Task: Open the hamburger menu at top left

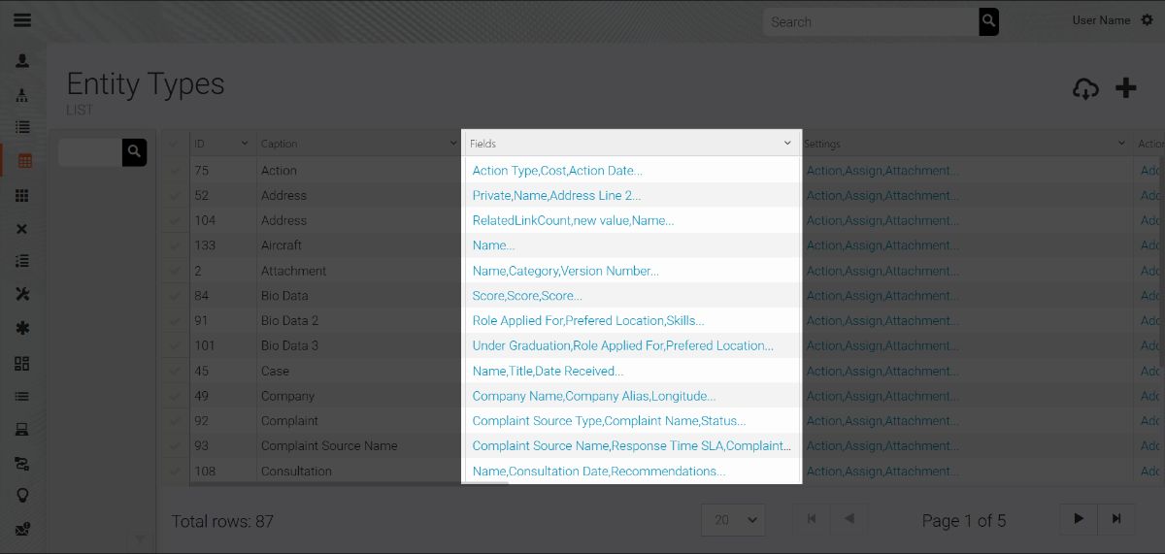Action: 21,19
